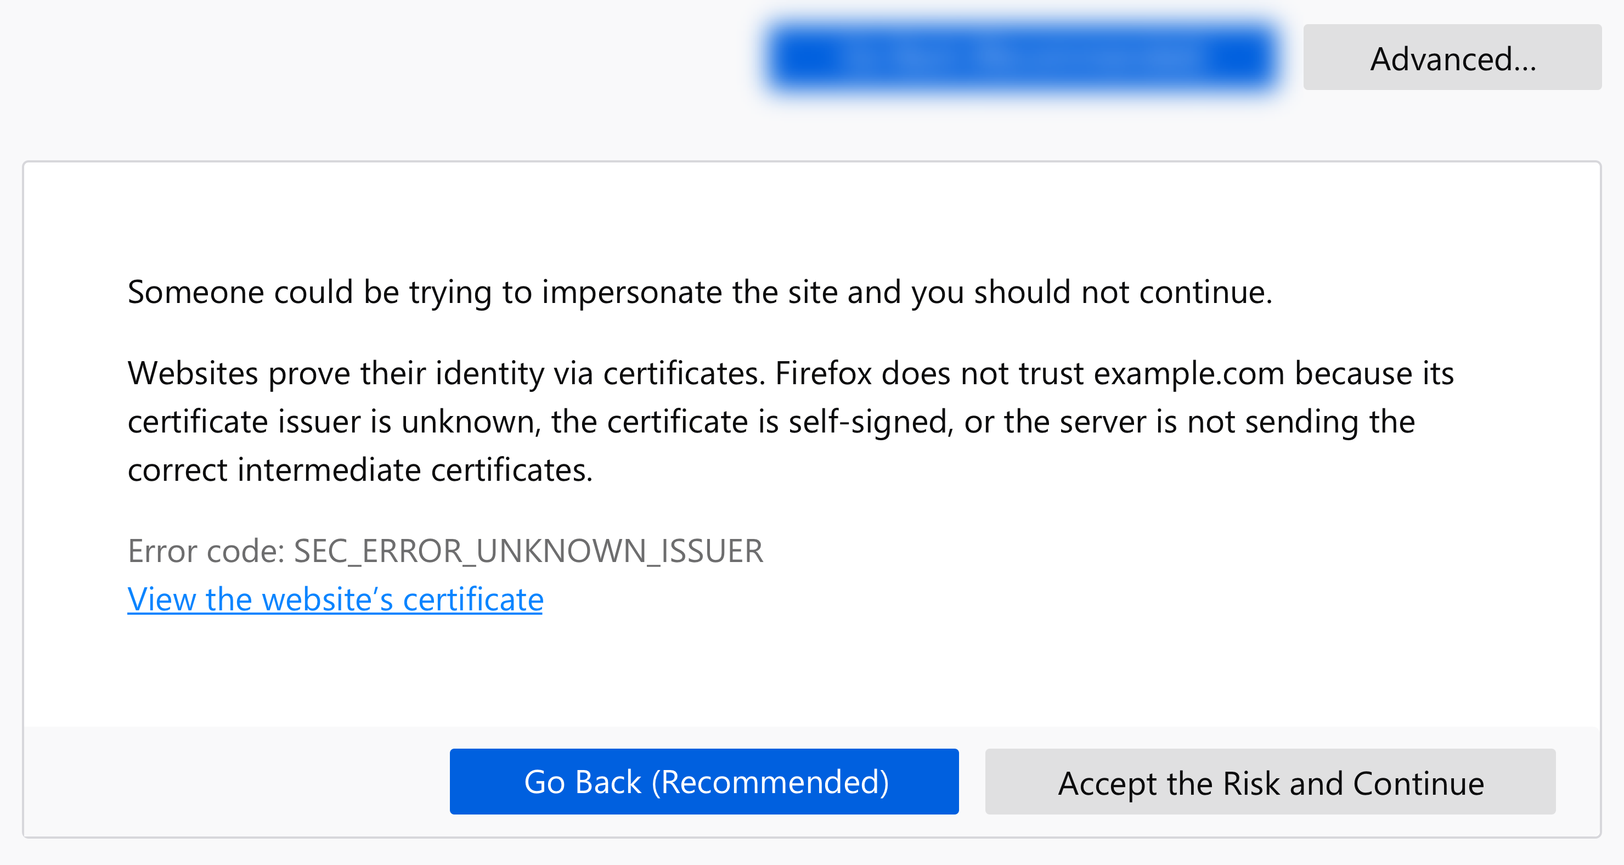Choose Accept the Risk and Continue
The height and width of the screenshot is (865, 1624).
1270,782
